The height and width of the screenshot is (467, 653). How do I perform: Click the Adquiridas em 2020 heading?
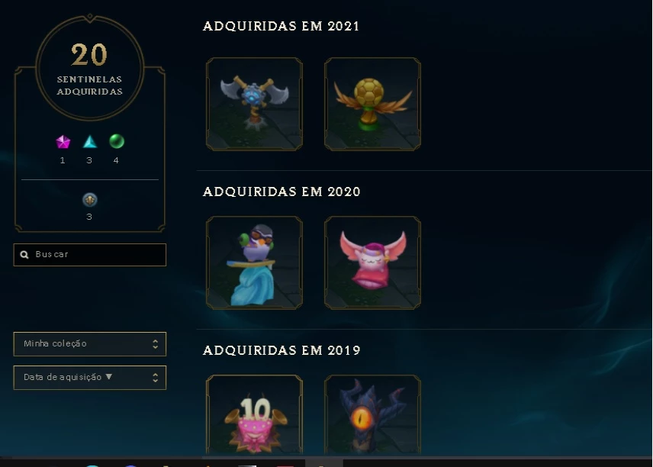click(281, 192)
